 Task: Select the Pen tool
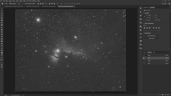point(2,43)
